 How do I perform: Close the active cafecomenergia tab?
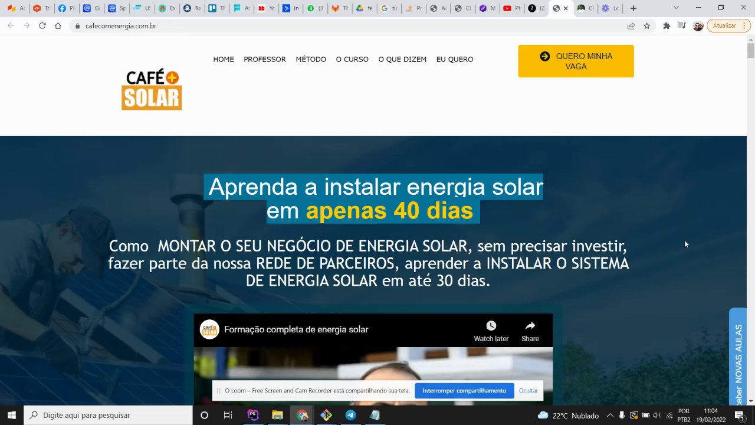tap(566, 8)
